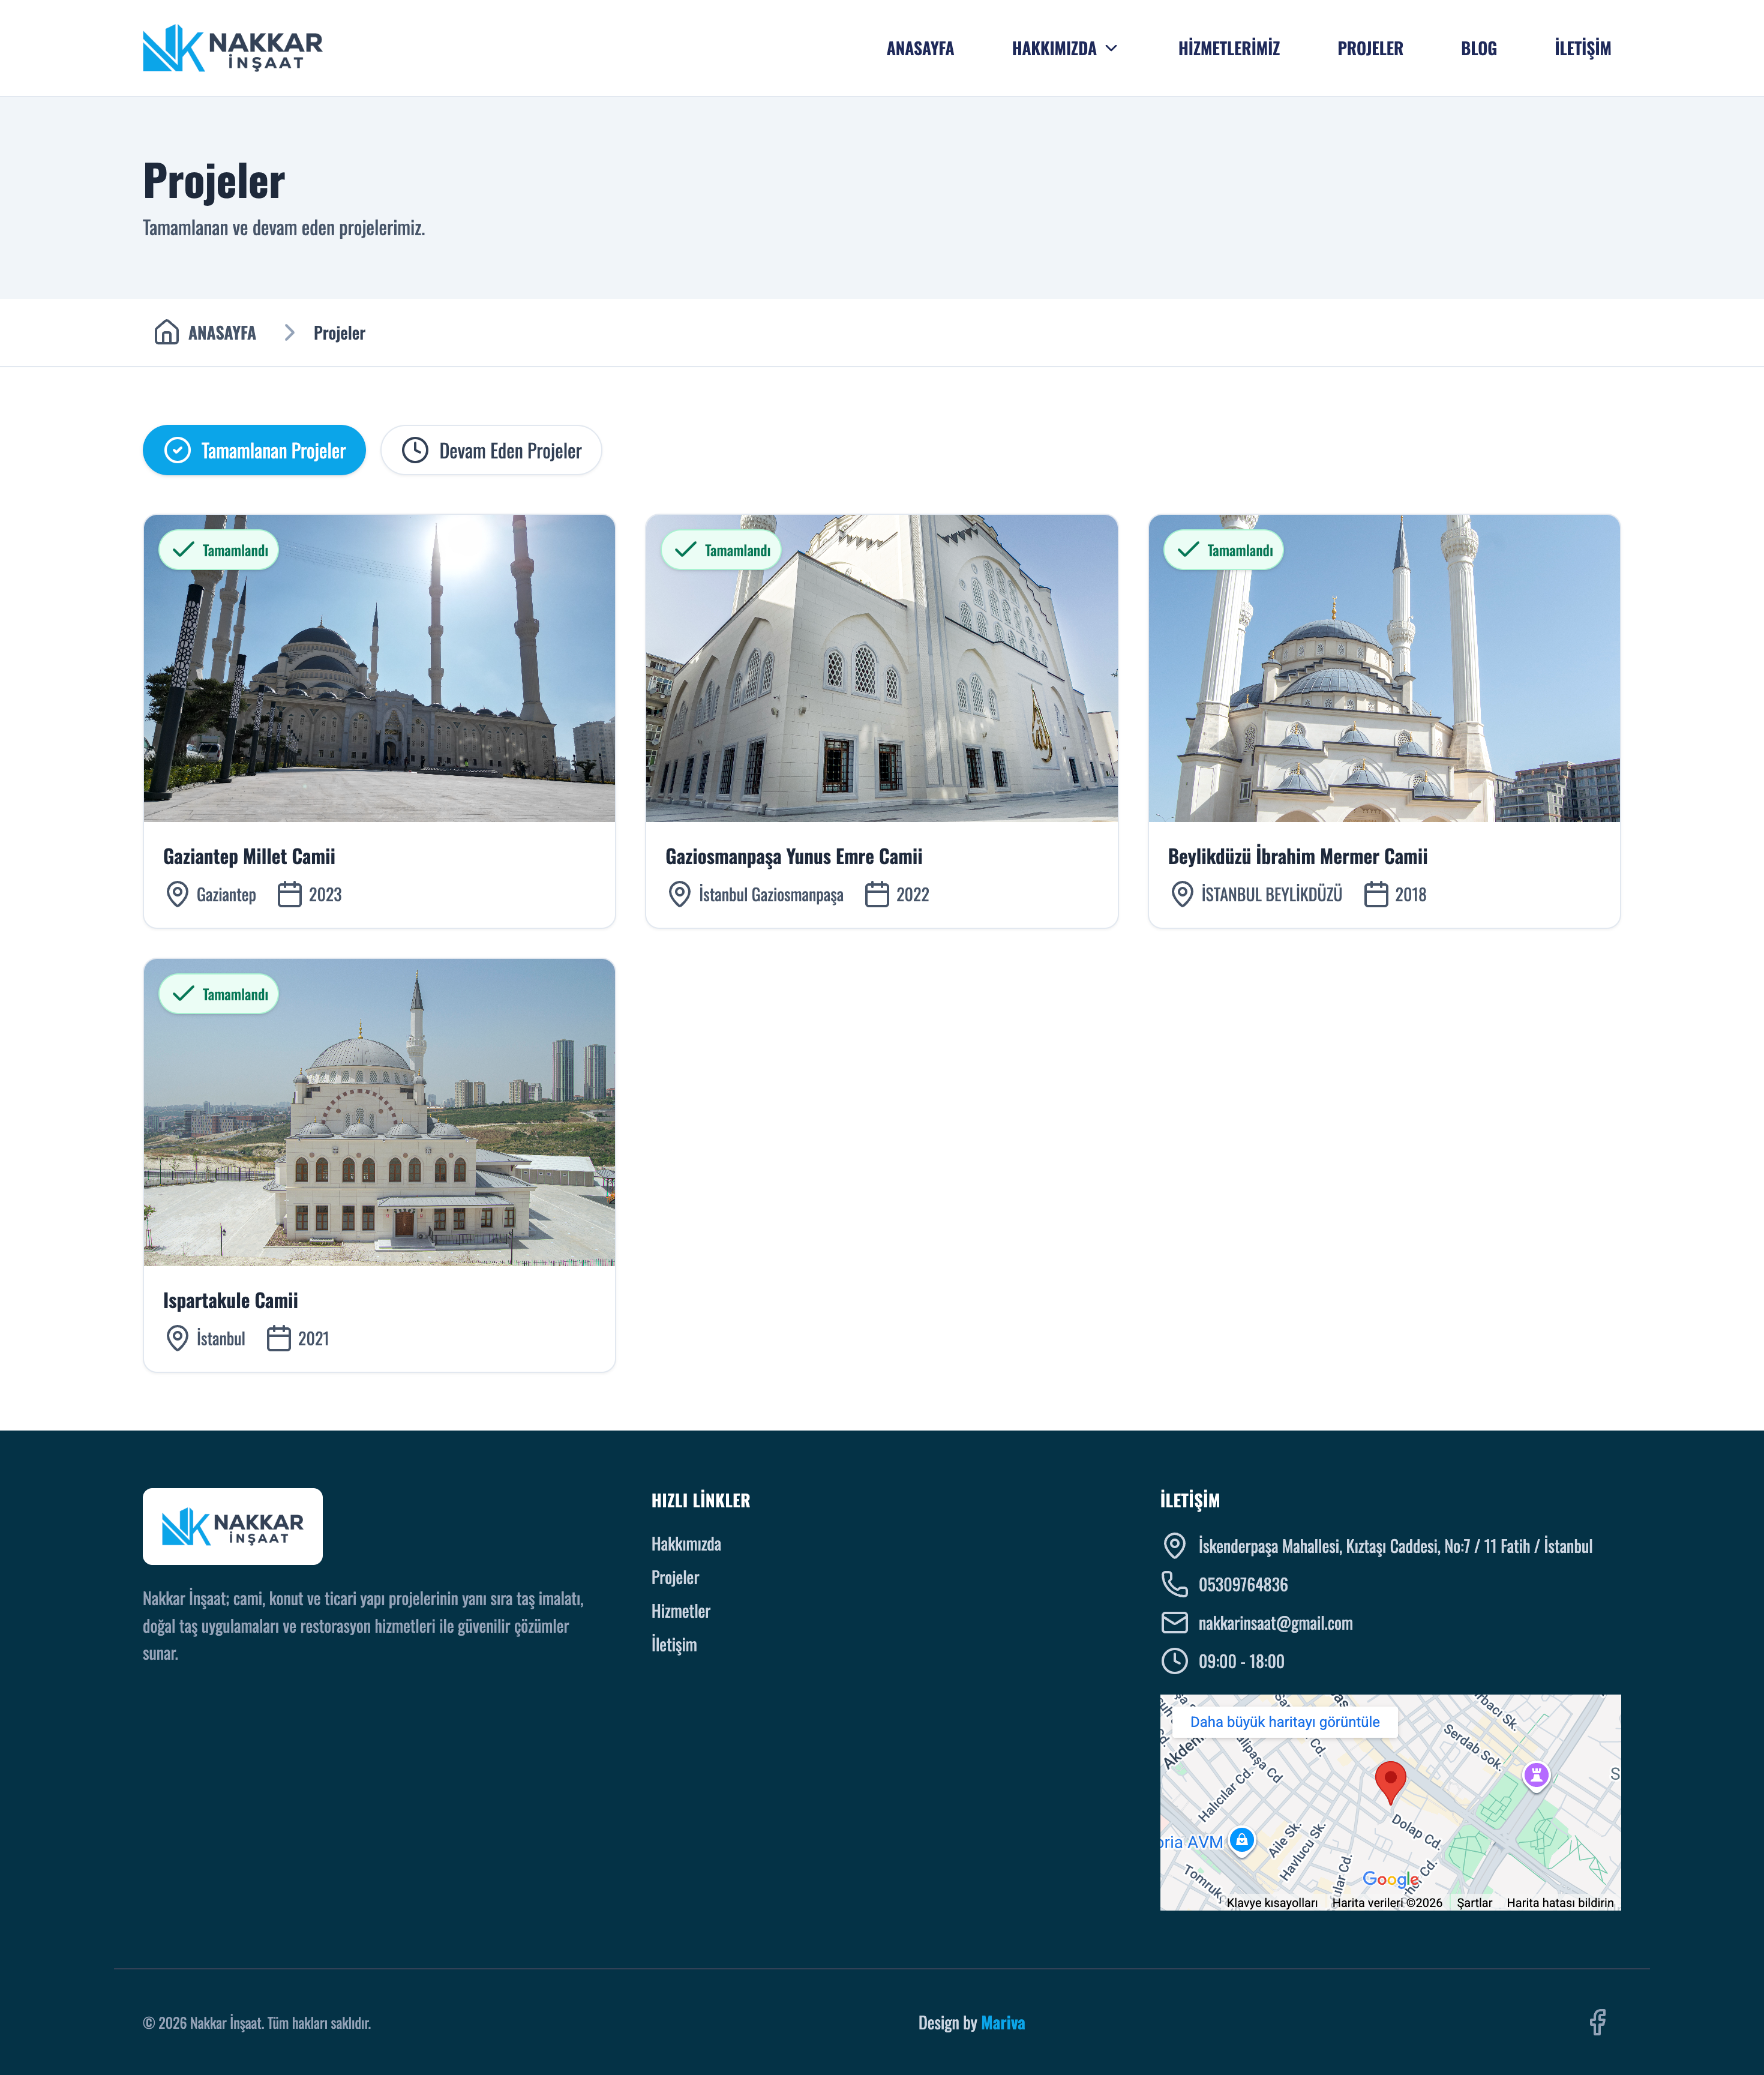Go to the Blog page in the navigation
The image size is (1764, 2075).
(1478, 48)
